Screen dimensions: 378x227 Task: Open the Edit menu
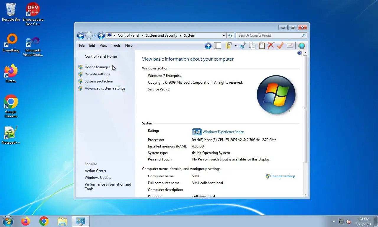[x=92, y=46]
